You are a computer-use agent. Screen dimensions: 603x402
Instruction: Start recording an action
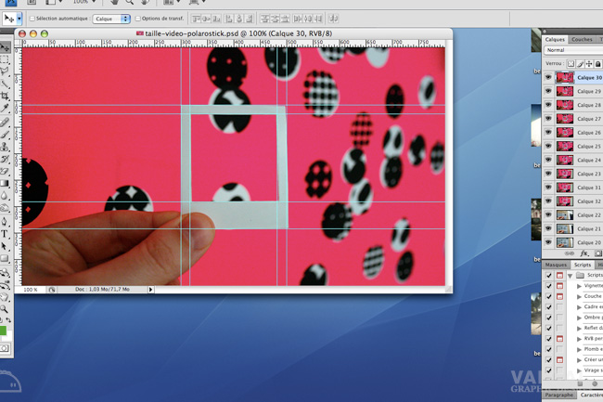pos(596,383)
